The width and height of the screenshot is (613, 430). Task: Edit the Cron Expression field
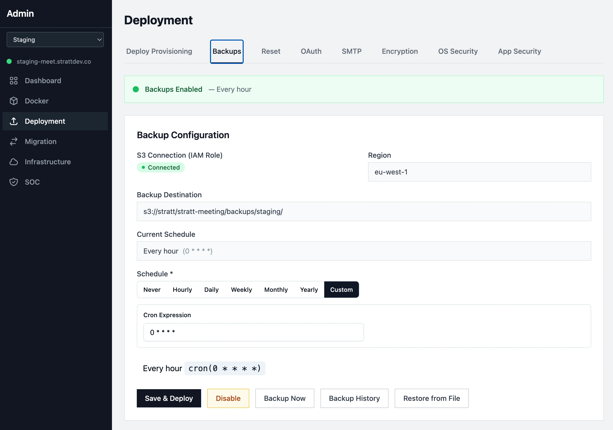click(x=253, y=332)
